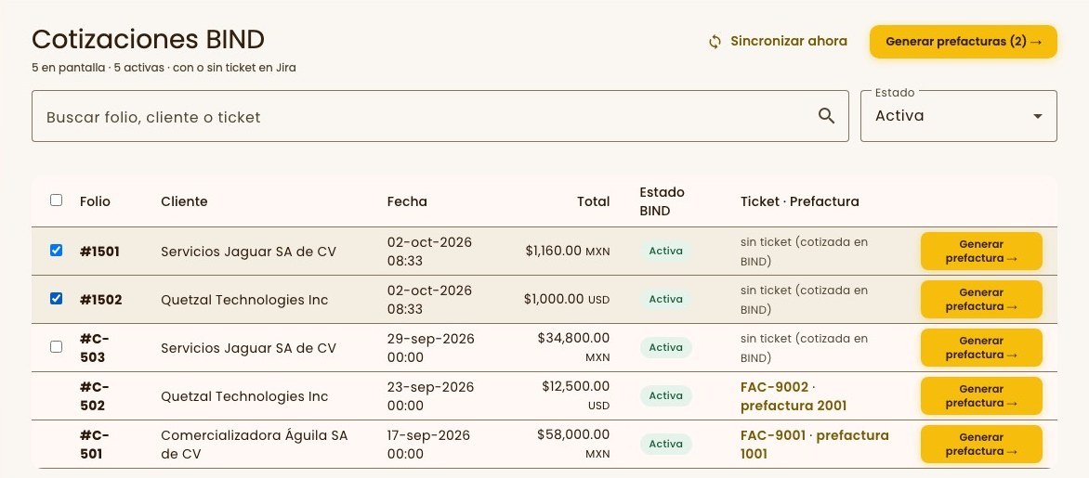Click the folio #C-501 cell
1089x478 pixels.
[x=95, y=445]
